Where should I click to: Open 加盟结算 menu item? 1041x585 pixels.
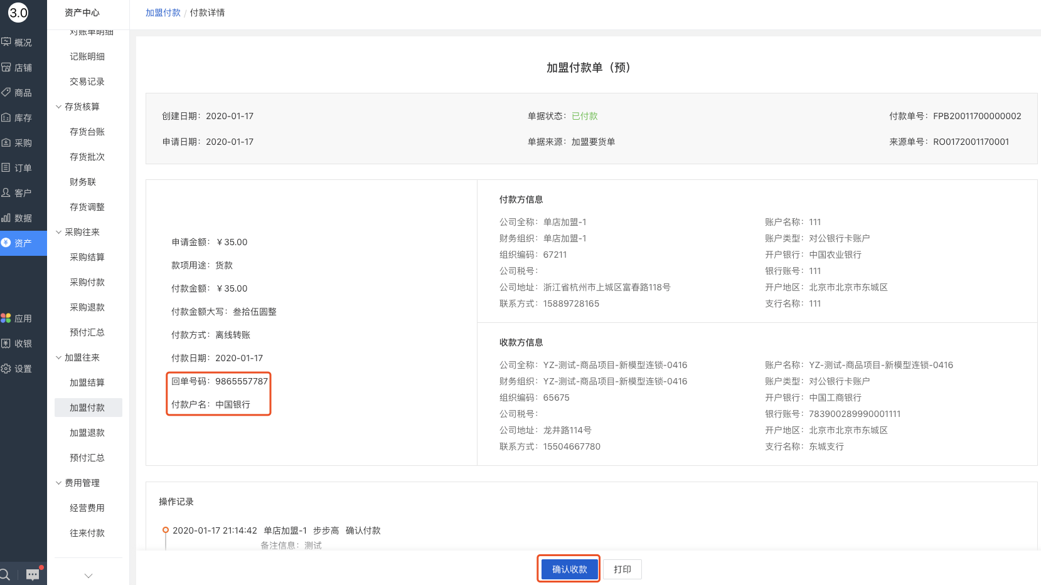pos(87,382)
